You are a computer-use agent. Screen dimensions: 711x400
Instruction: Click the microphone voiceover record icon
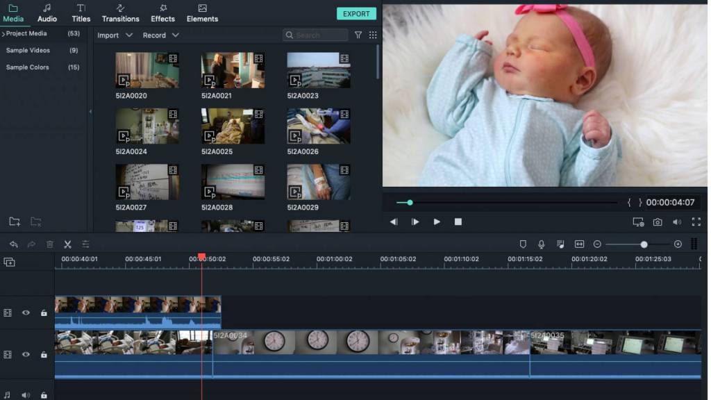click(542, 244)
